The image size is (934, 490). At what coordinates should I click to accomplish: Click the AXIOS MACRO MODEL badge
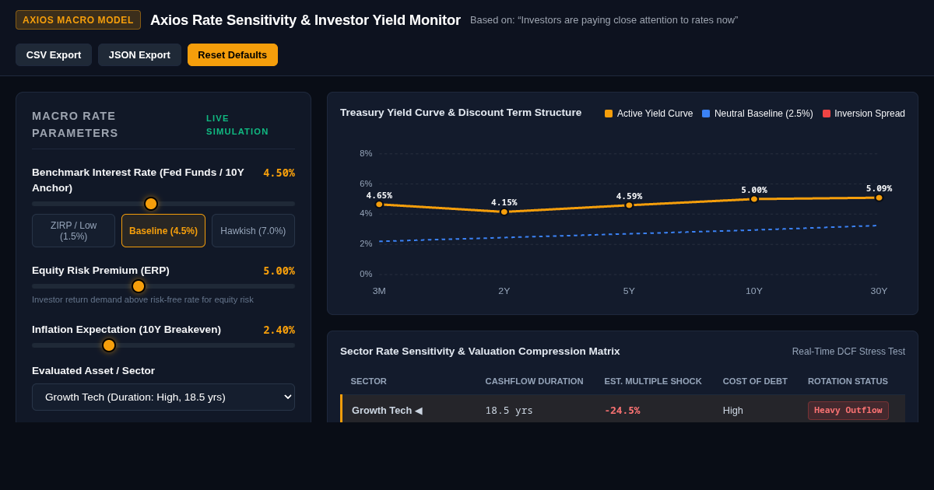tap(78, 20)
